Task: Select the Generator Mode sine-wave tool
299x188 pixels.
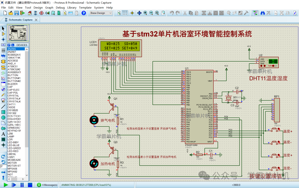Action: click(x=3, y=89)
